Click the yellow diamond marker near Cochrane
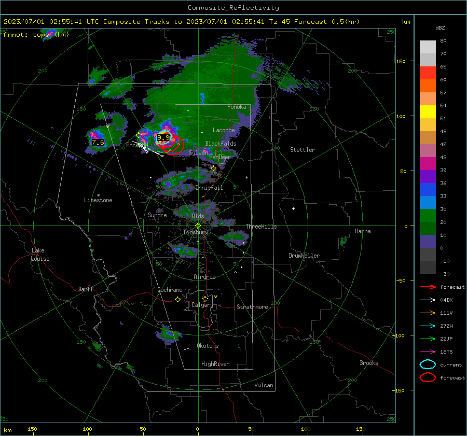This screenshot has height=436, width=467. (x=177, y=300)
